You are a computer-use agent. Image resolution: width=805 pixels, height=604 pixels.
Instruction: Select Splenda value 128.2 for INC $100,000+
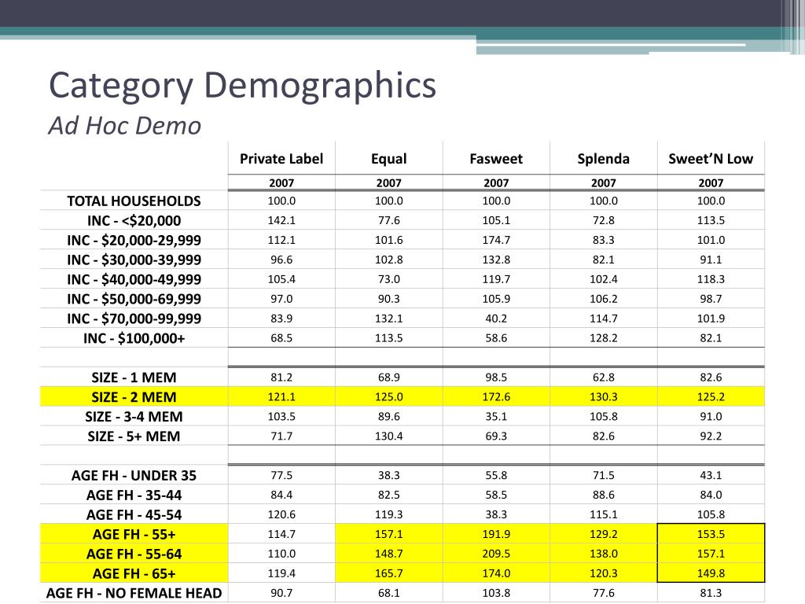coord(603,338)
